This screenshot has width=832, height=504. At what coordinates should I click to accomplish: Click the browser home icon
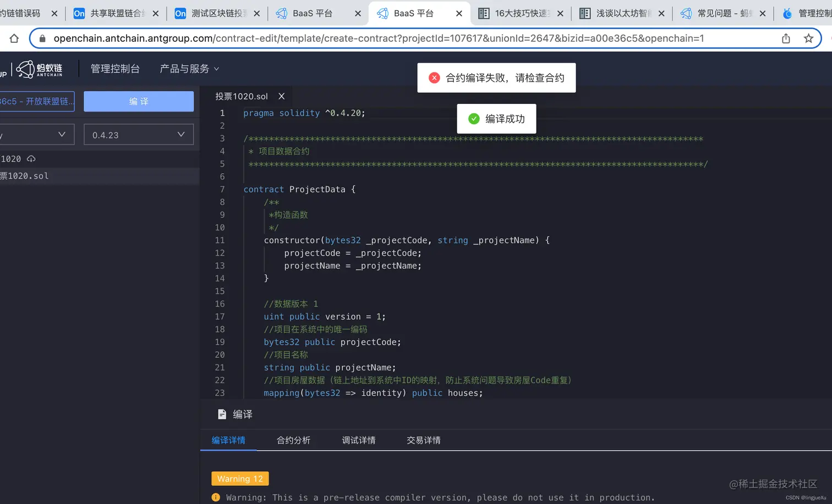(x=14, y=38)
